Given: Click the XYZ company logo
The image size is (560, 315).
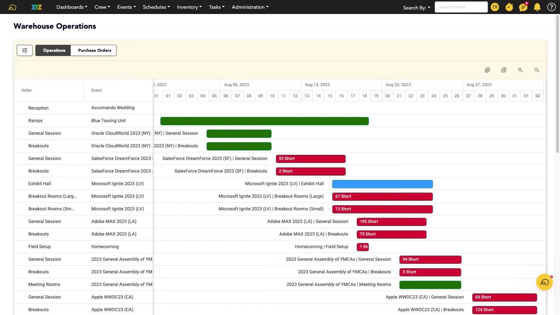Looking at the screenshot, I should [x=36, y=7].
